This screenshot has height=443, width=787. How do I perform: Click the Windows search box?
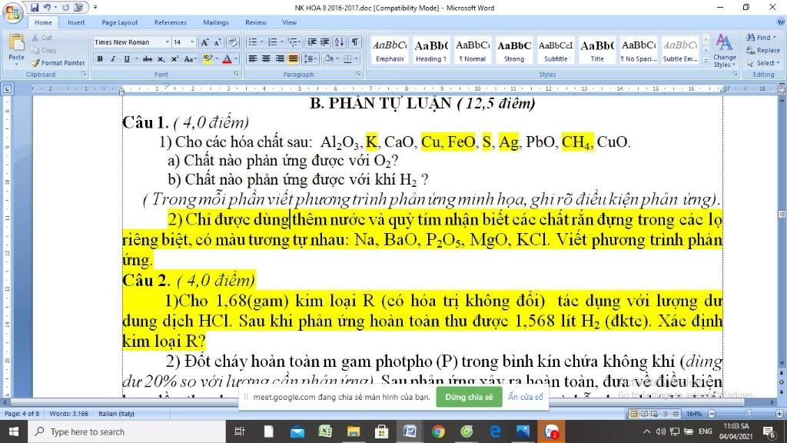coord(127,431)
